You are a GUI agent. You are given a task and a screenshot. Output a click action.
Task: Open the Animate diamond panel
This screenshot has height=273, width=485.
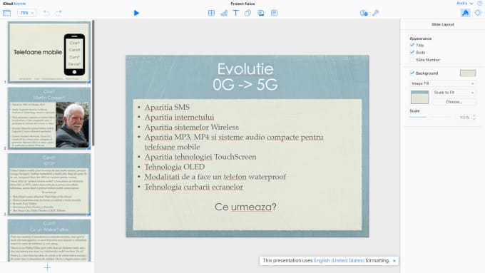pos(478,13)
